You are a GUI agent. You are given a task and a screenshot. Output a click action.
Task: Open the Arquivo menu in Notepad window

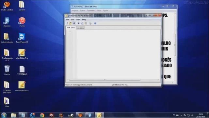[75, 10]
